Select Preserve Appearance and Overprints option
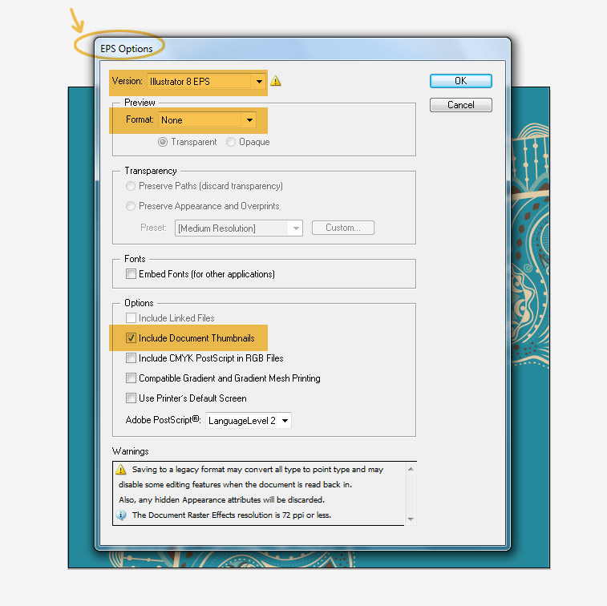The height and width of the screenshot is (606, 607). coord(131,206)
